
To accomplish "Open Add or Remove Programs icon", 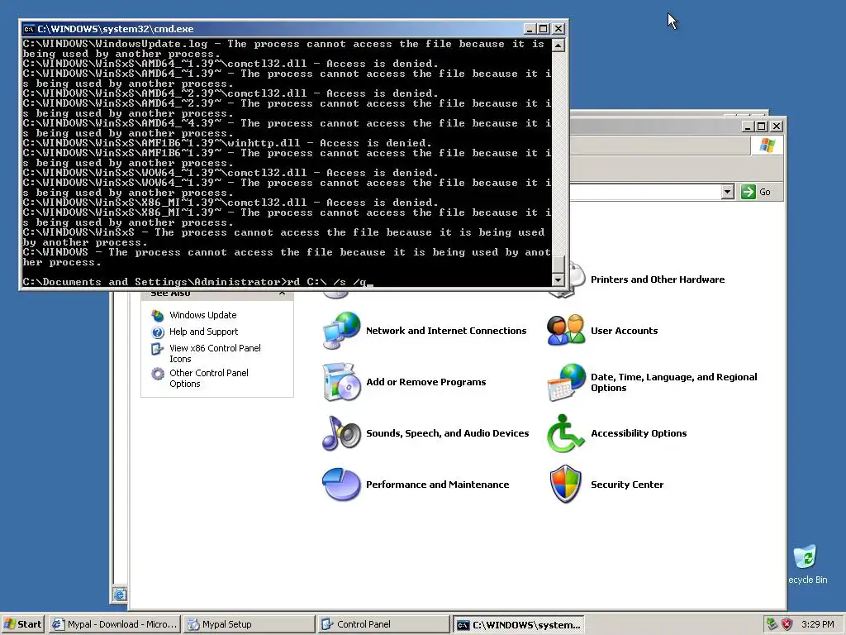I will tap(341, 382).
